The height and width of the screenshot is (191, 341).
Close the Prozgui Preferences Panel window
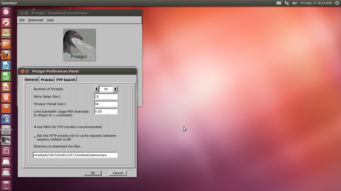coord(22,71)
